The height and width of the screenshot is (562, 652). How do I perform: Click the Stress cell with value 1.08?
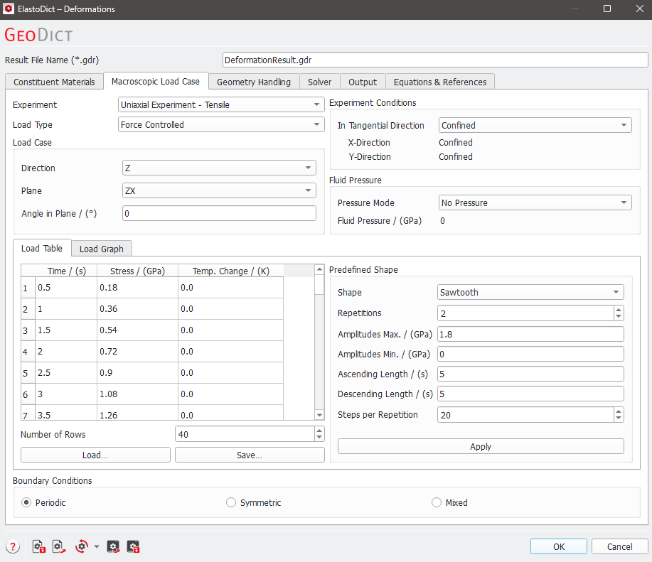point(138,394)
